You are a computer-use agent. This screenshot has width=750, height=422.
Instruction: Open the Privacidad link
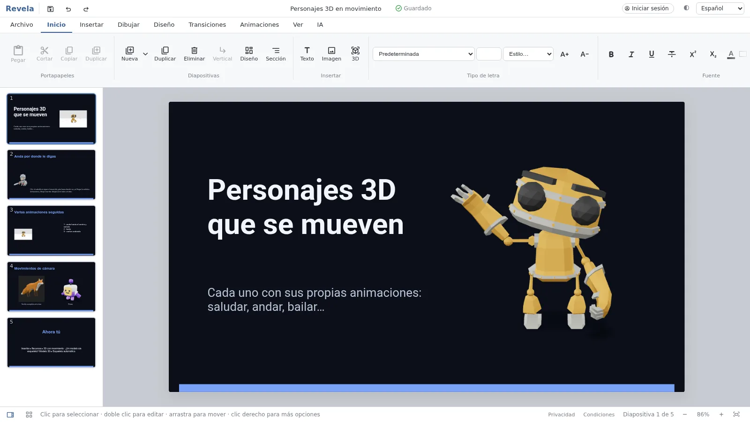pos(561,414)
